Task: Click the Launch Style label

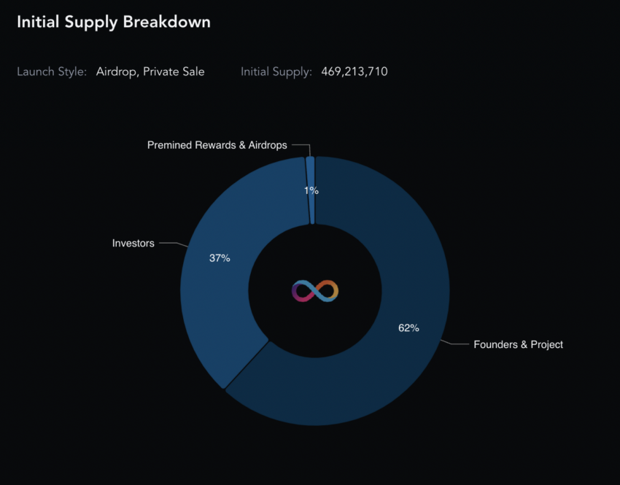Action: (52, 71)
